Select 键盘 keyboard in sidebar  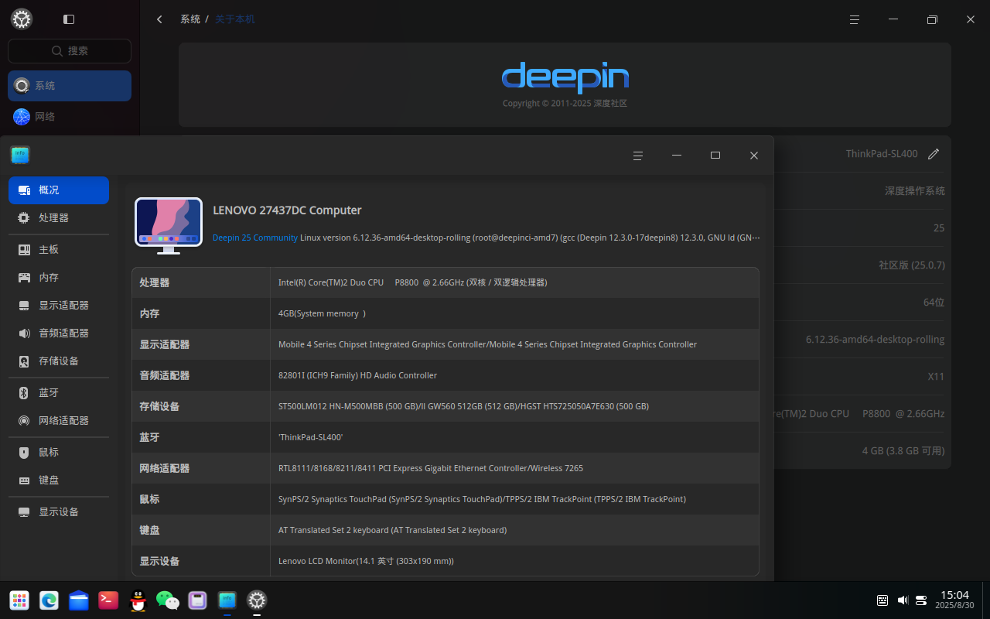[x=59, y=480]
